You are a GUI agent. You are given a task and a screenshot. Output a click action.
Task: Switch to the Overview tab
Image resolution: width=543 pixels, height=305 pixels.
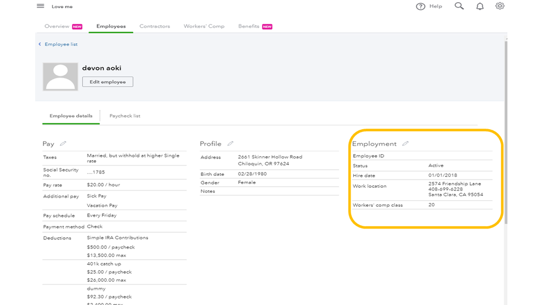pos(57,26)
